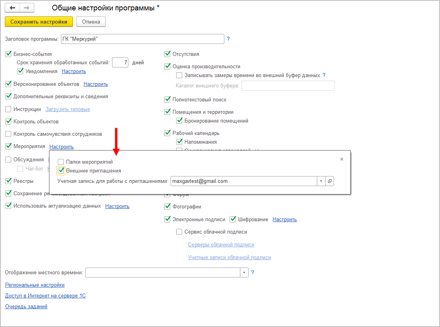Viewport: 440px width, 327px height.
Task: Open Доступ в Интернет на сервере 1С
Action: (x=45, y=296)
